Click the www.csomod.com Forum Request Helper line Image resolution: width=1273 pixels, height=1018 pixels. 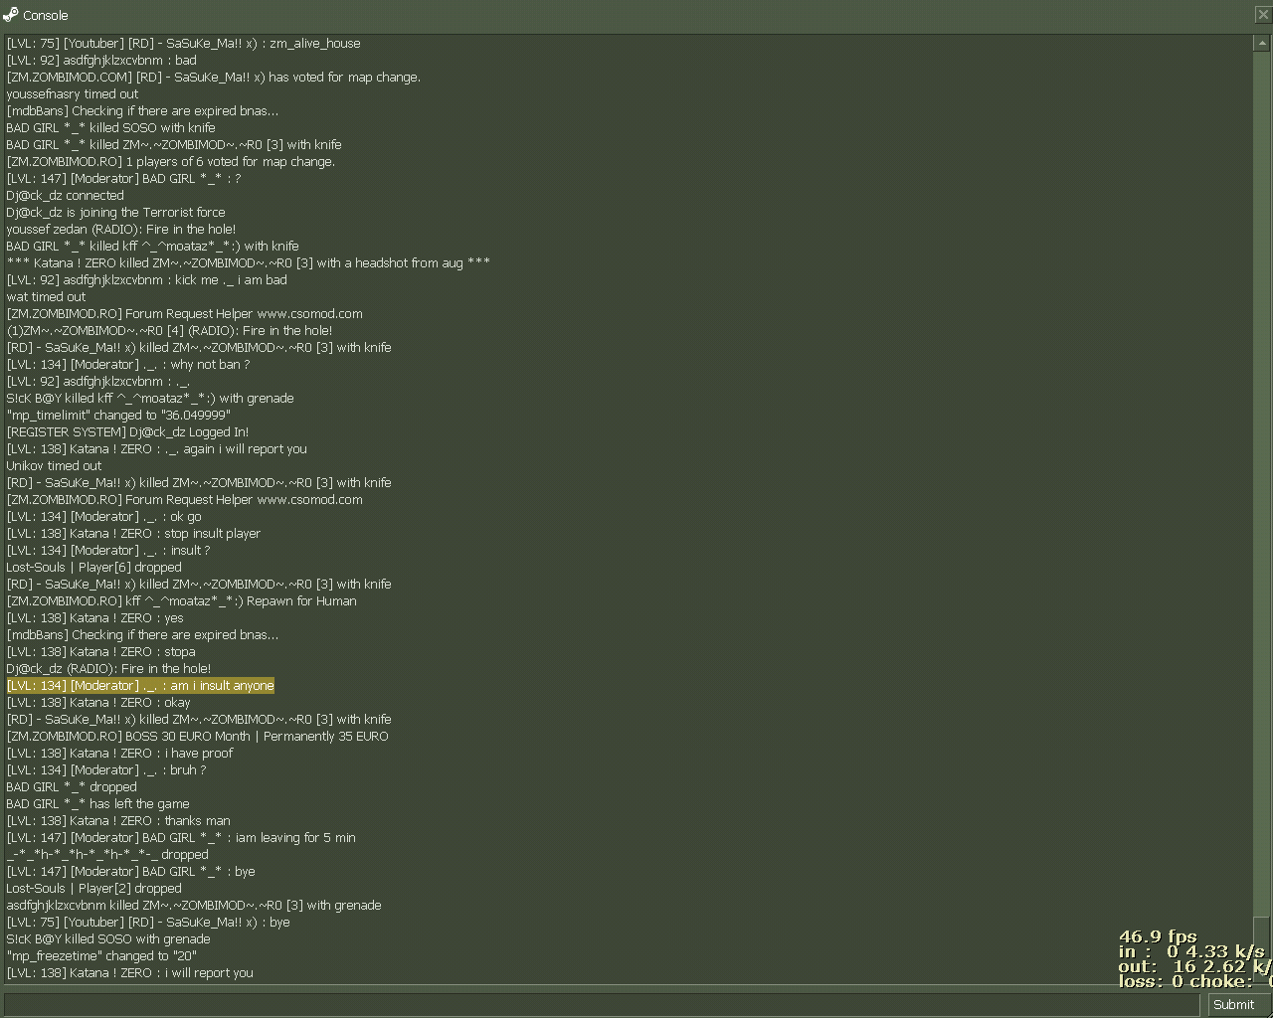184,314
